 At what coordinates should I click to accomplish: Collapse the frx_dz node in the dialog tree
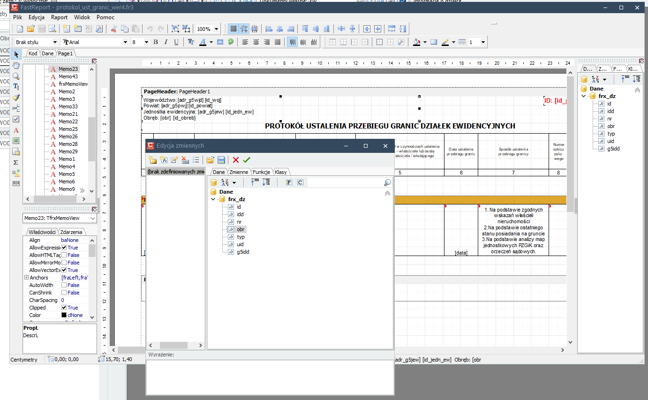213,199
